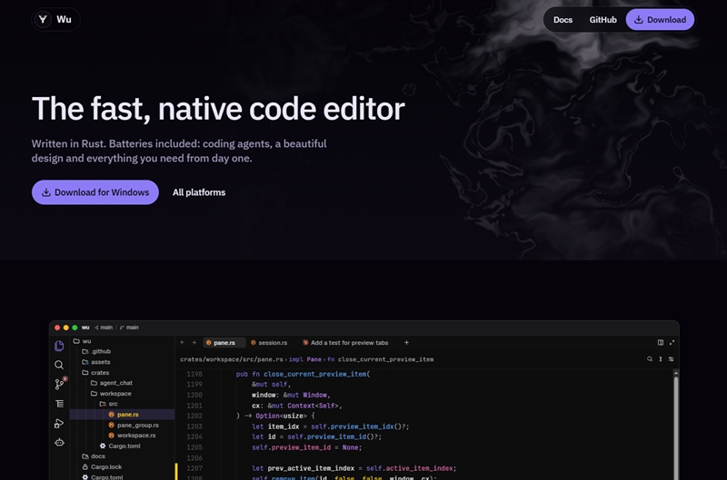
Task: Click the wu project name in title bar
Action: [85, 328]
